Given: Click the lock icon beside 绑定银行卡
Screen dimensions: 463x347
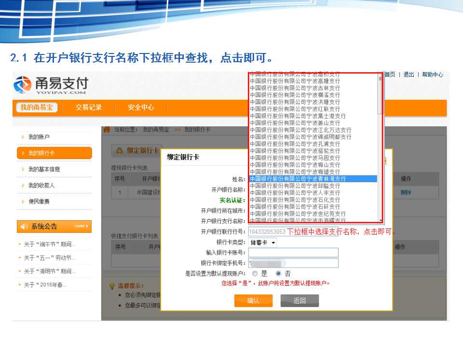Looking at the screenshot, I should coord(119,150).
